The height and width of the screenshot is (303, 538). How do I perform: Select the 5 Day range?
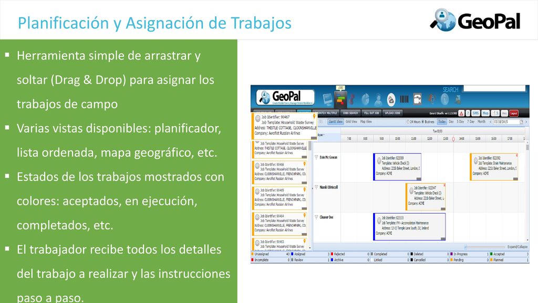[x=460, y=122]
